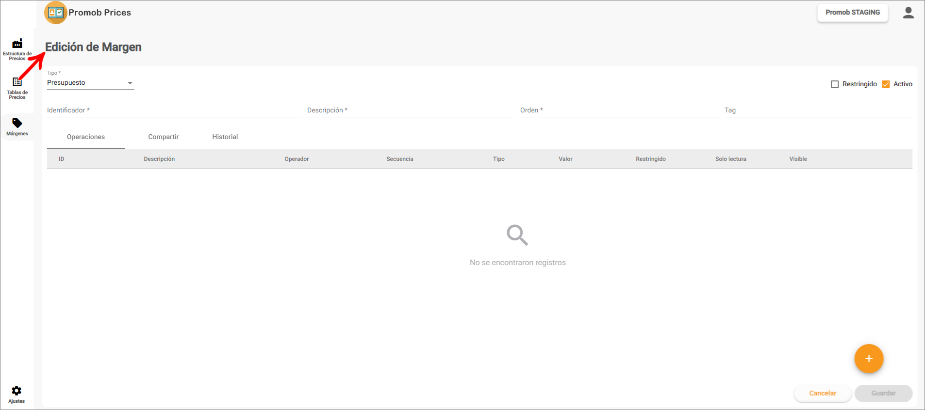Open Tablas de Precios in sidebar
925x410 pixels.
[x=17, y=88]
